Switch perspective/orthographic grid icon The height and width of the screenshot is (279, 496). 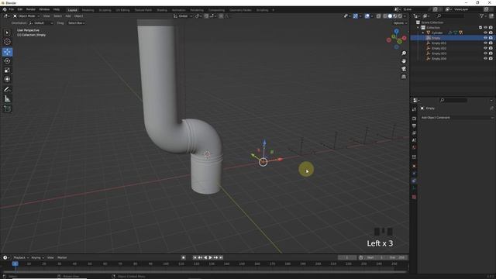coord(404,77)
